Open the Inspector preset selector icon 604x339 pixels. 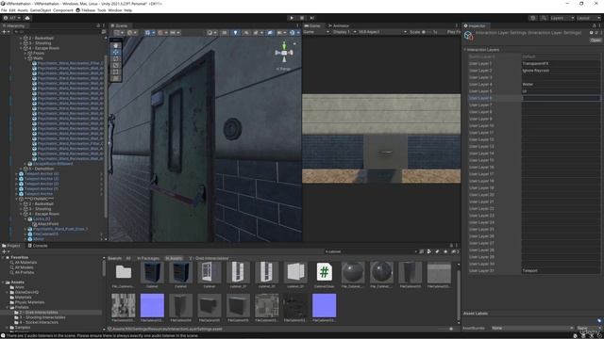pos(596,33)
